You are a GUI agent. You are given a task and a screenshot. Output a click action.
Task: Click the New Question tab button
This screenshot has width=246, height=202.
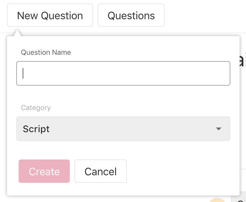click(x=50, y=15)
